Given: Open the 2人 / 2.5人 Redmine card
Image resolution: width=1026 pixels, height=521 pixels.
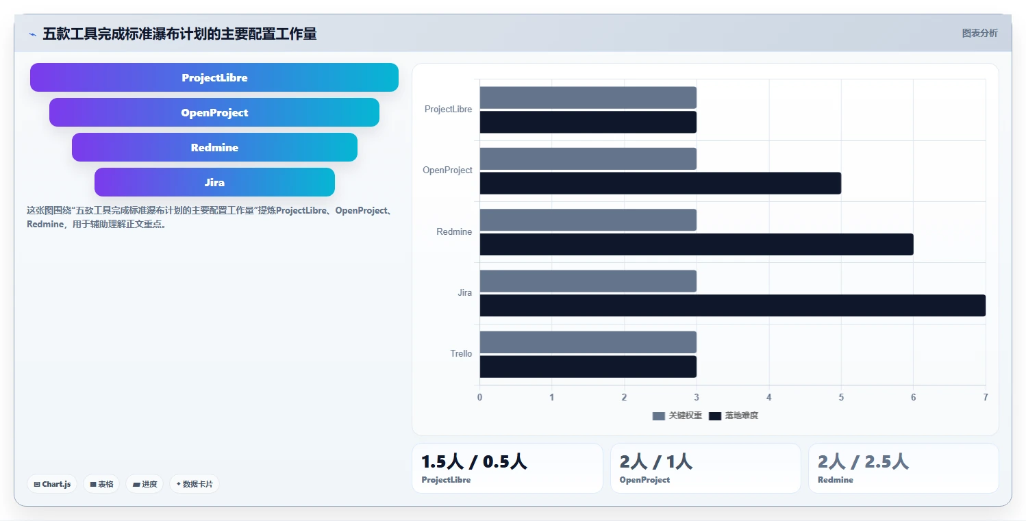Looking at the screenshot, I should coord(903,468).
